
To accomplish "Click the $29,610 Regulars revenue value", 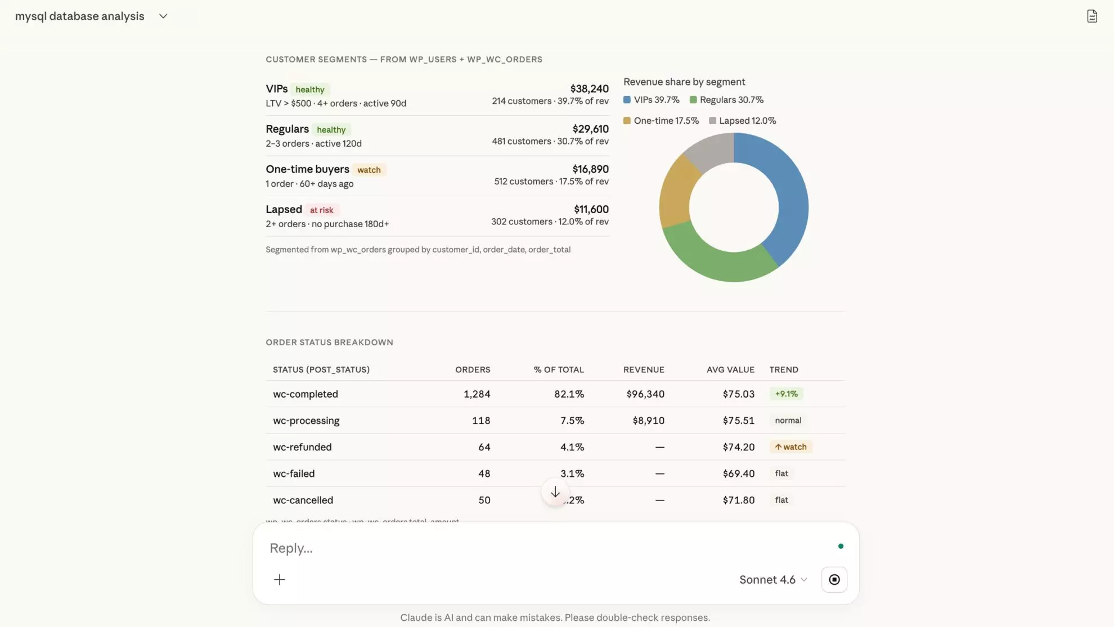I will (590, 129).
